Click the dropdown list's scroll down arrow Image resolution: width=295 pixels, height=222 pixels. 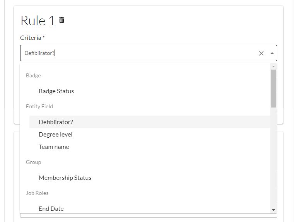point(274,210)
